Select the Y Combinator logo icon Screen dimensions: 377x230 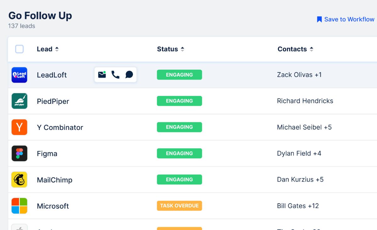click(19, 127)
